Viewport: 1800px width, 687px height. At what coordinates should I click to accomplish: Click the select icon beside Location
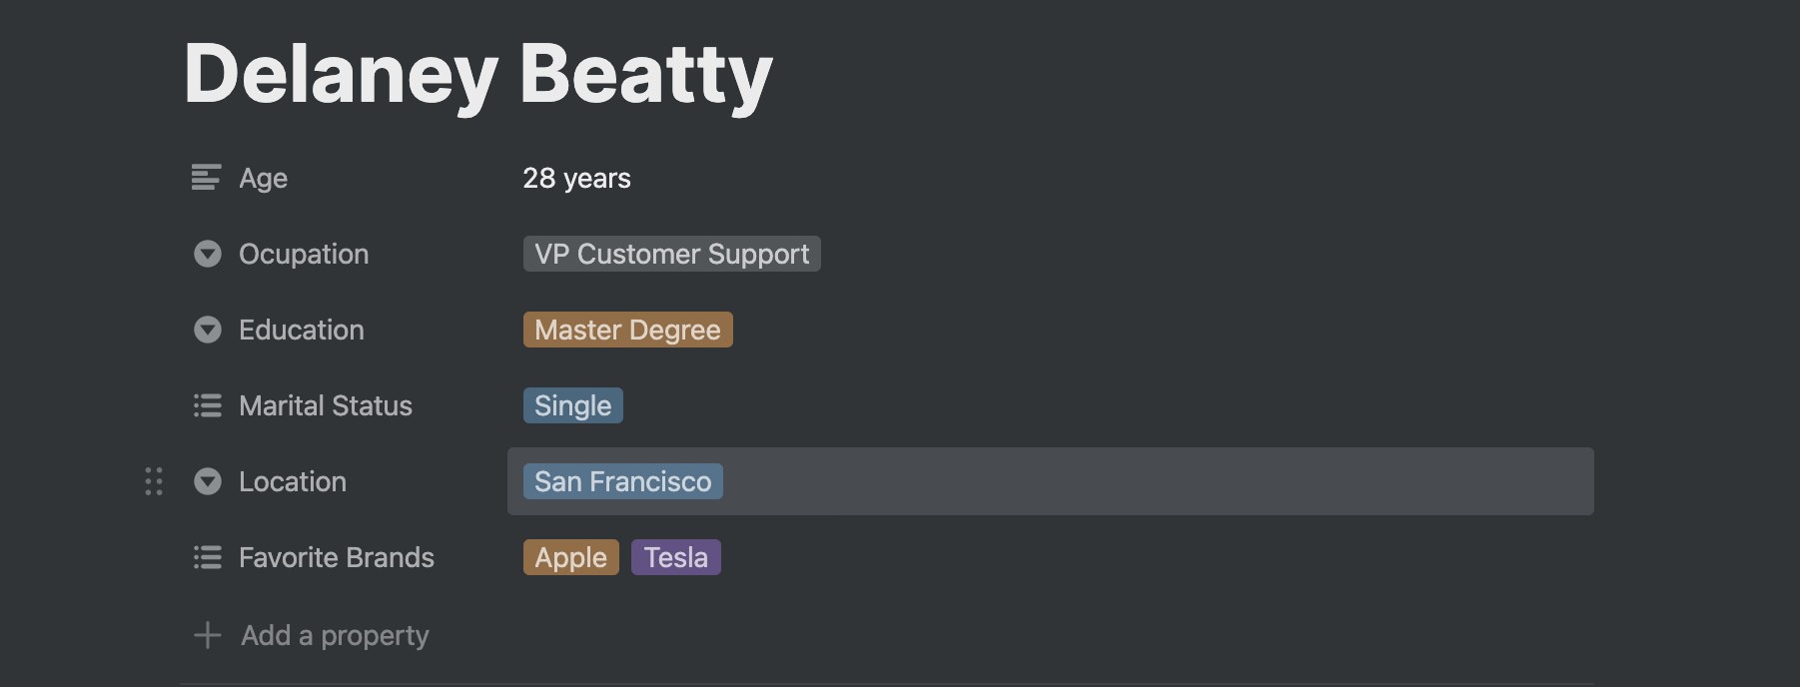(x=207, y=481)
